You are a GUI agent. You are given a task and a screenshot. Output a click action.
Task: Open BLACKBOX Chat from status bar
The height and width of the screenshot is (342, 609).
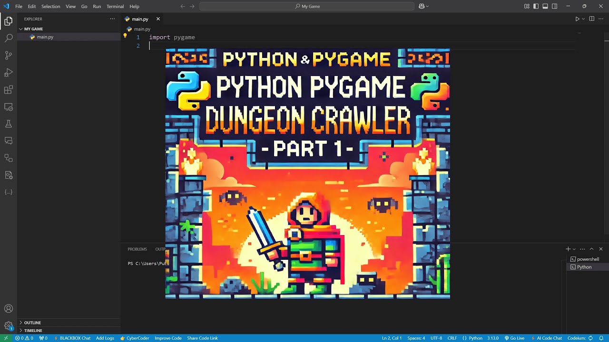72,338
